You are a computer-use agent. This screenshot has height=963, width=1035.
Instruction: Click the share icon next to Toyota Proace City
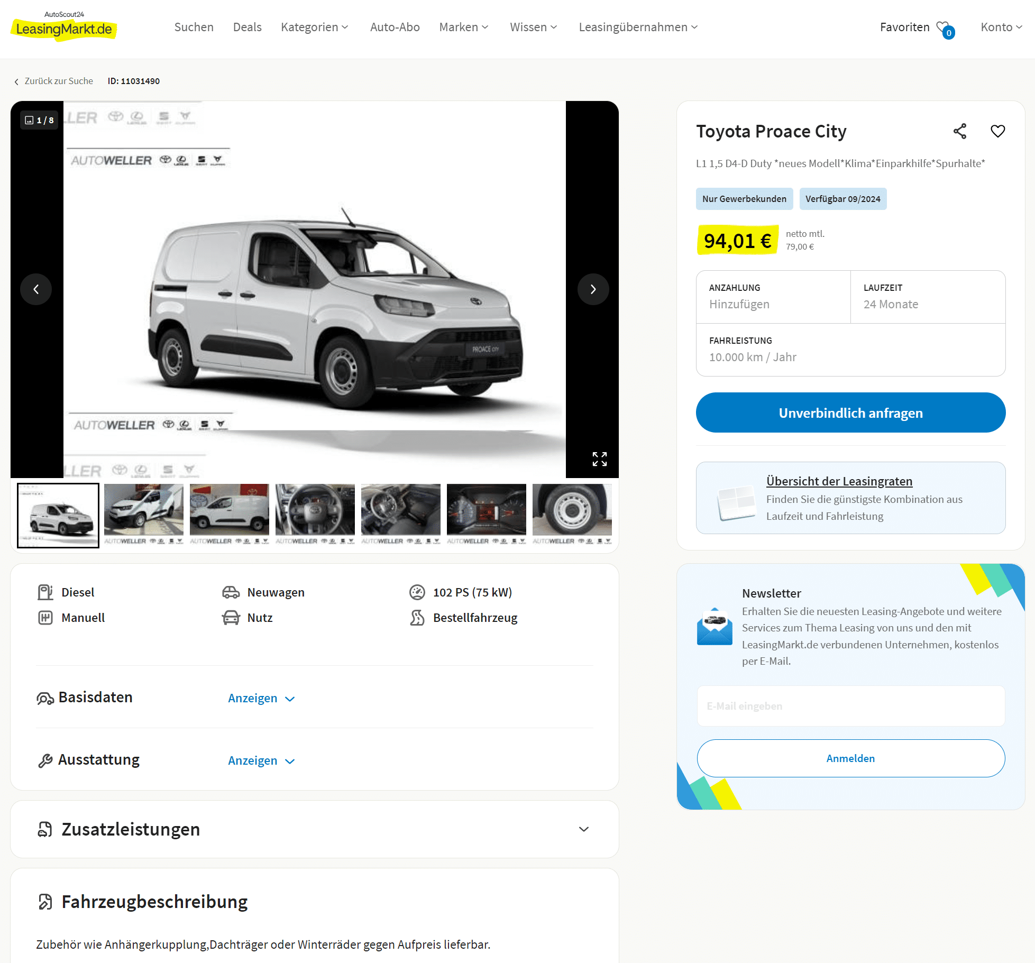[960, 131]
